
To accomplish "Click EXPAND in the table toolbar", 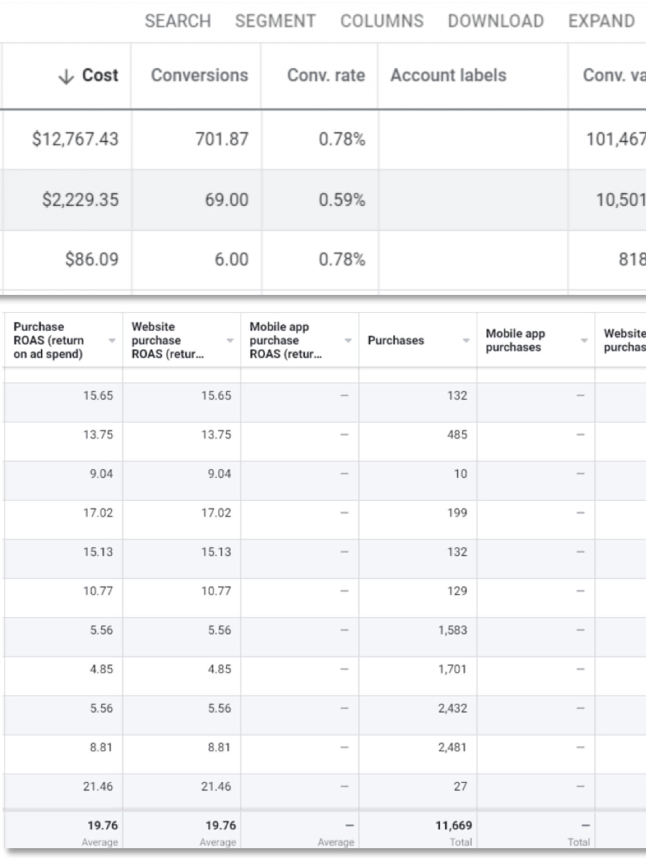I will click(x=601, y=22).
